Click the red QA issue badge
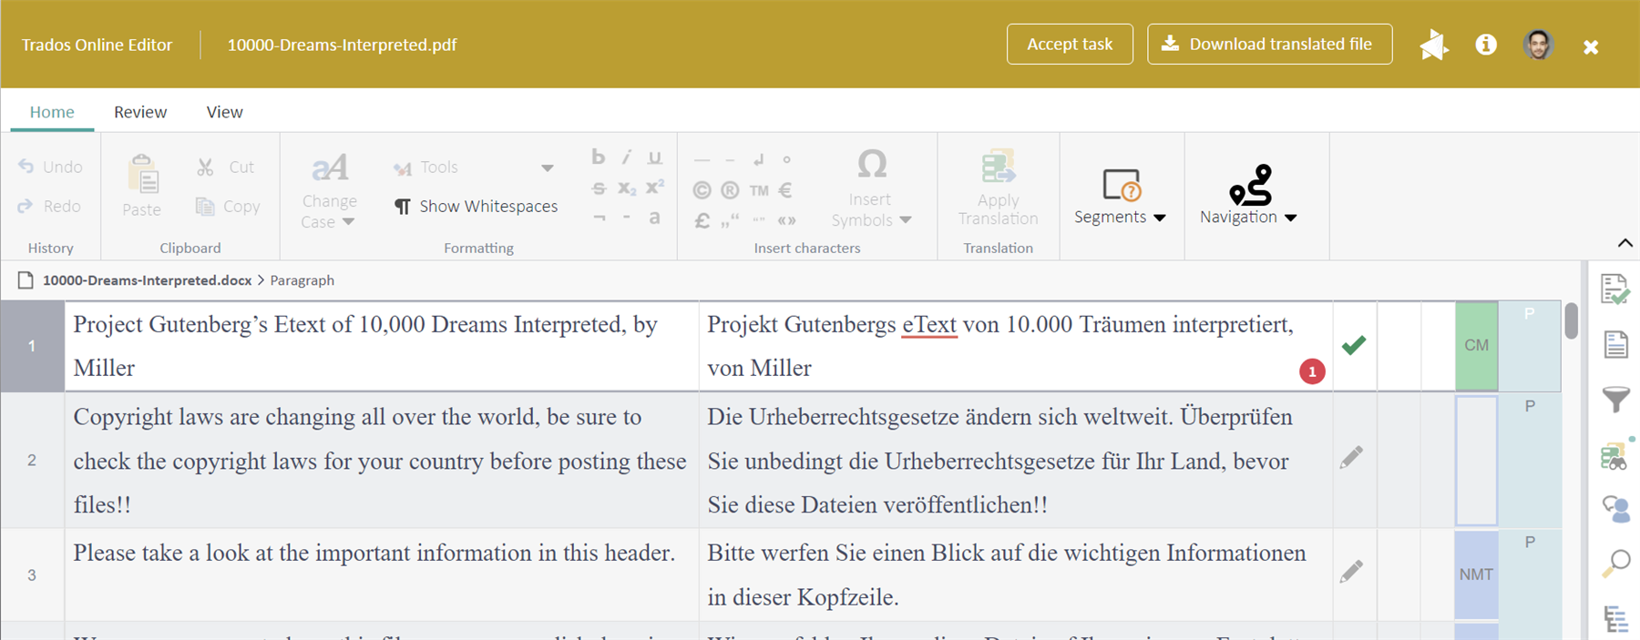 [1312, 371]
